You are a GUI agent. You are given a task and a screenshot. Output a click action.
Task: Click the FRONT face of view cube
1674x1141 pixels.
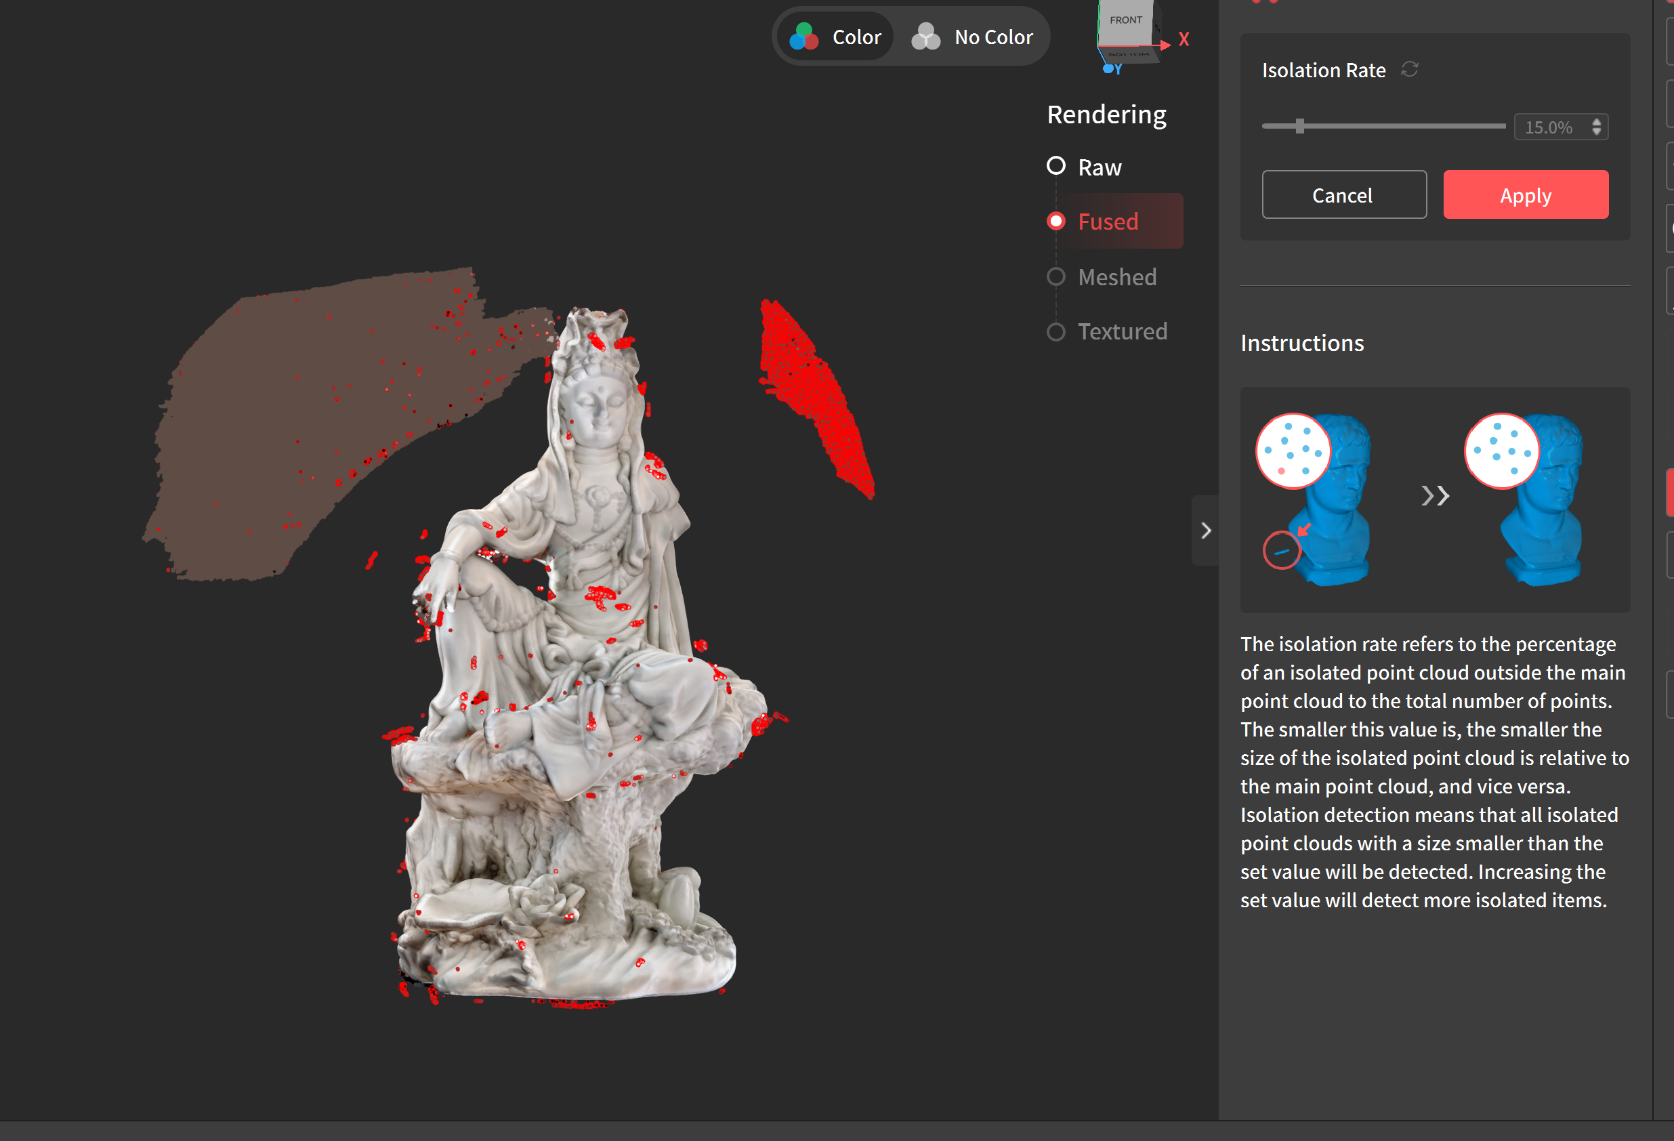[x=1125, y=22]
